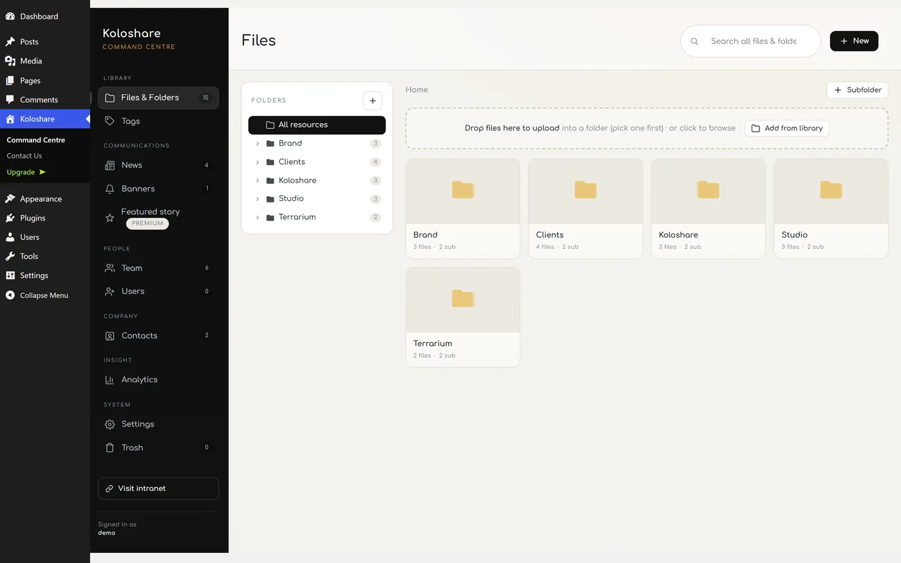The height and width of the screenshot is (563, 901).
Task: Click the New button
Action: point(854,41)
